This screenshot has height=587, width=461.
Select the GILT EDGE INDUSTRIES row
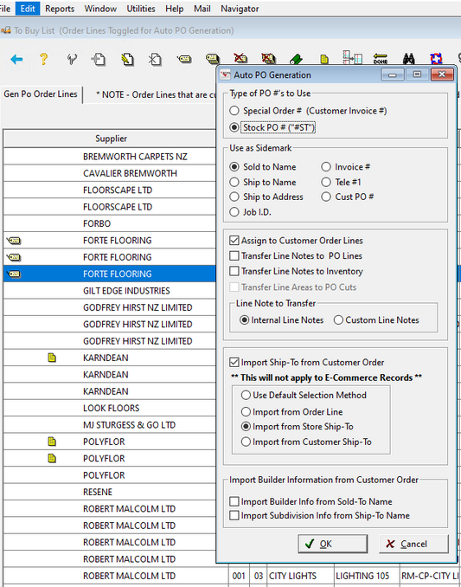(110, 291)
